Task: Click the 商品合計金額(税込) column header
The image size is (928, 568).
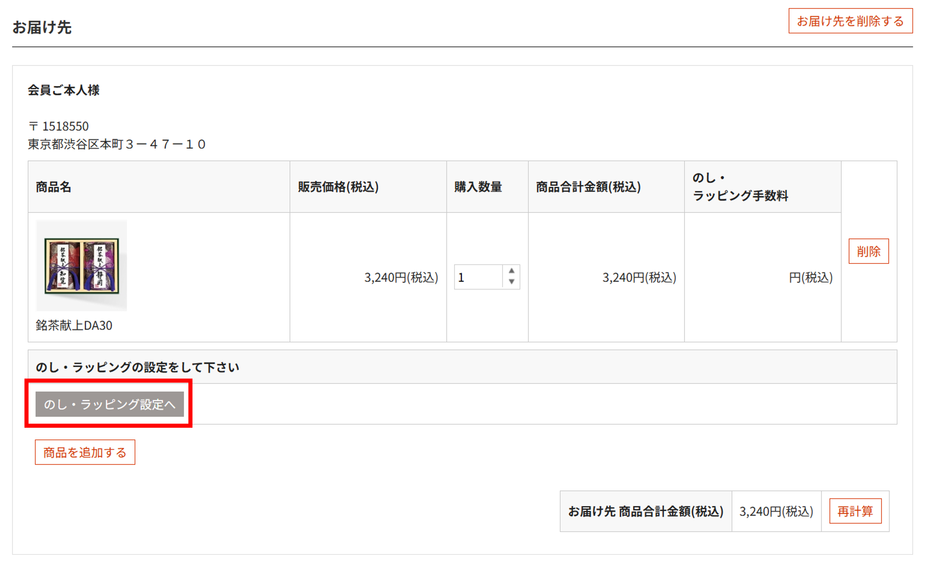Action: 588,187
